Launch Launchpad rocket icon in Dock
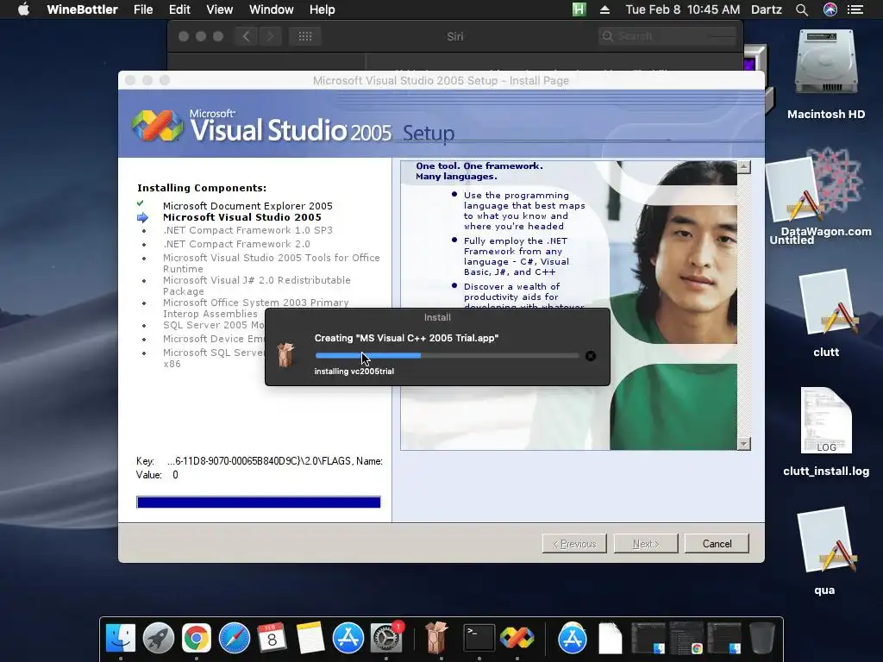 point(159,639)
